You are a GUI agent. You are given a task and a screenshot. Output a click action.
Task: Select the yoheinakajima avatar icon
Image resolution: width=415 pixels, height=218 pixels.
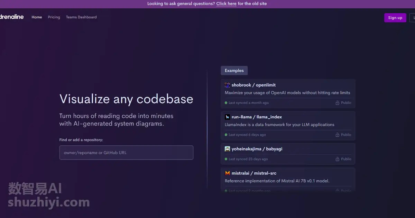227,149
